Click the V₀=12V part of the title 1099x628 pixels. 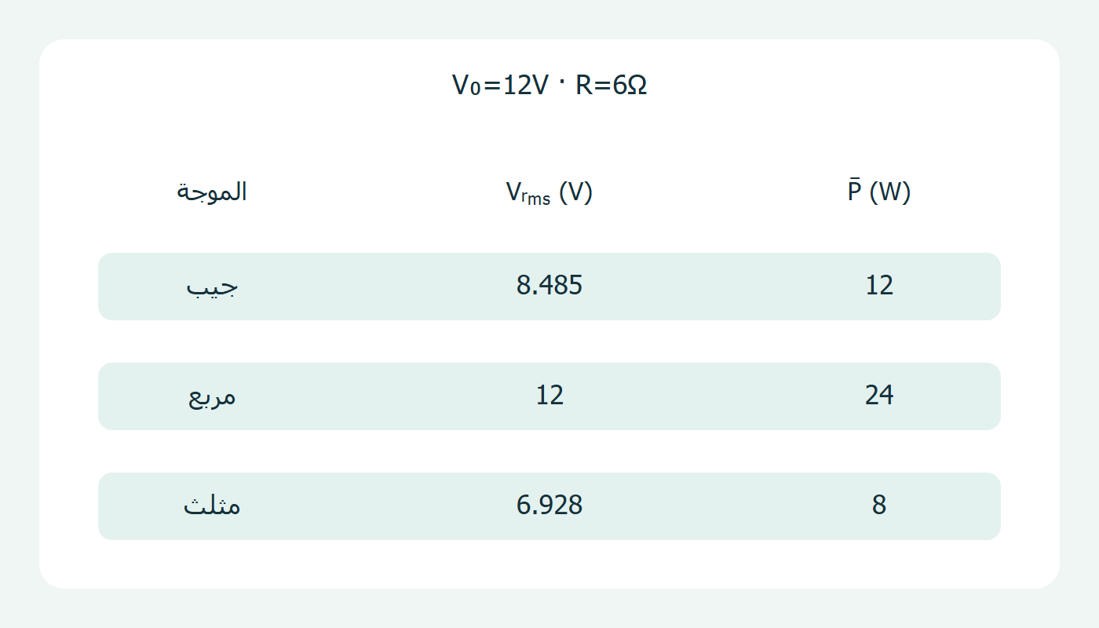[x=500, y=85]
